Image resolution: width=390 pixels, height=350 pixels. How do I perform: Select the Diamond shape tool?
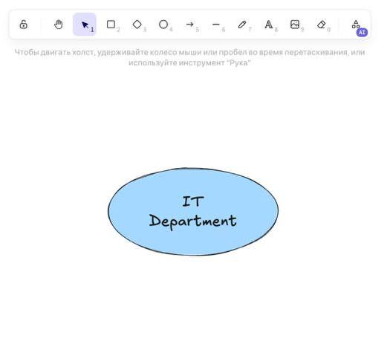click(137, 25)
